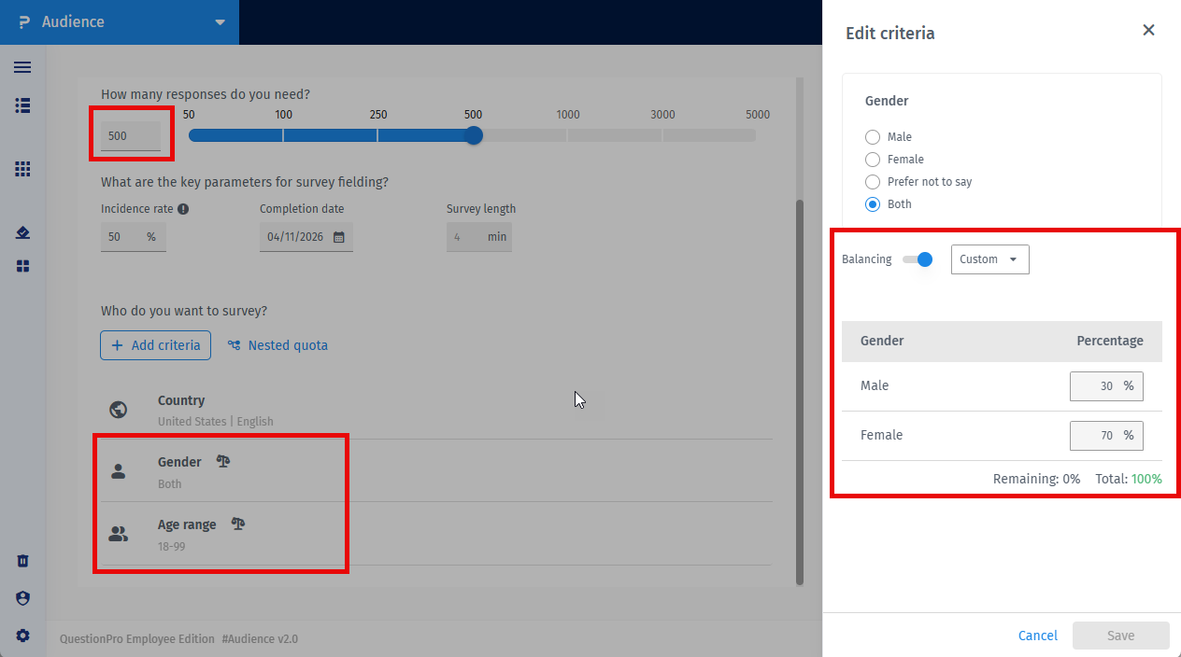1181x657 pixels.
Task: Click the Percentage column header
Action: pyautogui.click(x=1110, y=341)
